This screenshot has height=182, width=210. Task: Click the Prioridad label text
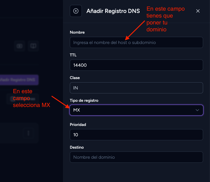78,124
